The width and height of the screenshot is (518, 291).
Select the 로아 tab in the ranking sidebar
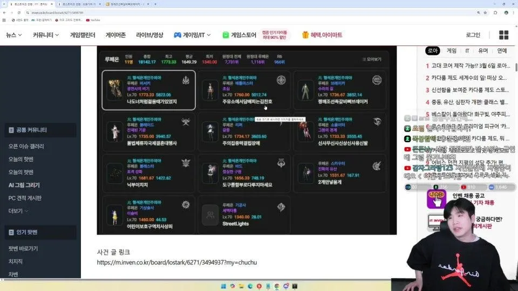coord(432,51)
